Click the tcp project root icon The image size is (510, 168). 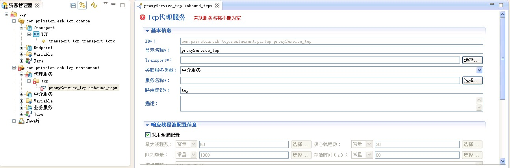point(14,15)
